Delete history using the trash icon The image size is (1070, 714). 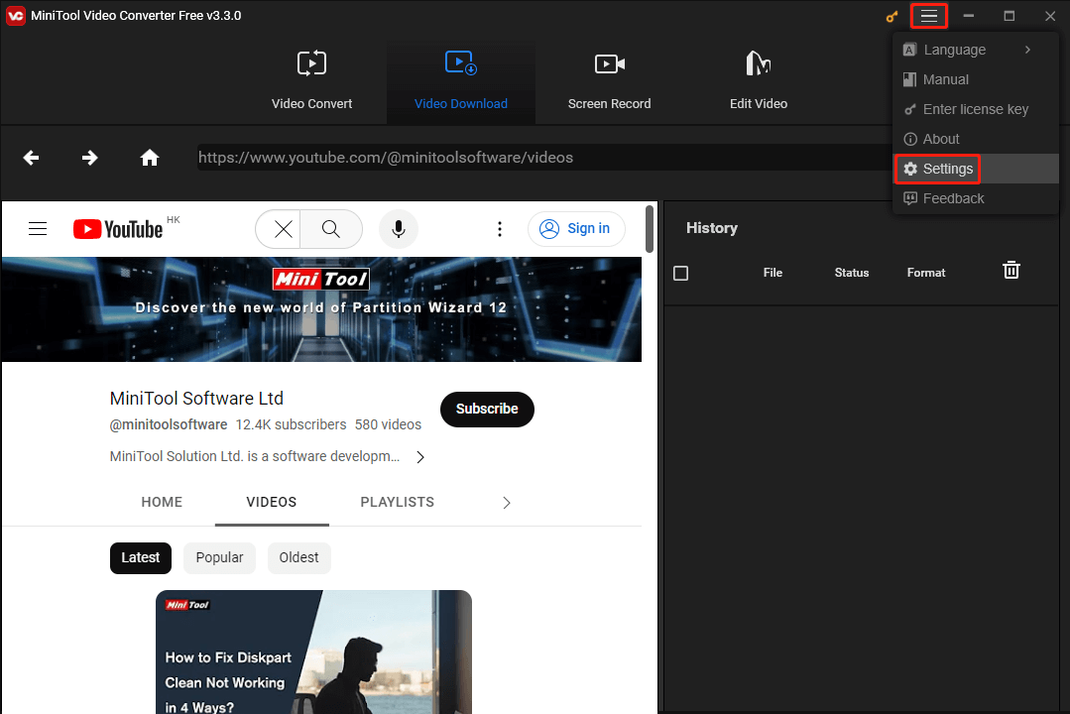tap(1011, 270)
